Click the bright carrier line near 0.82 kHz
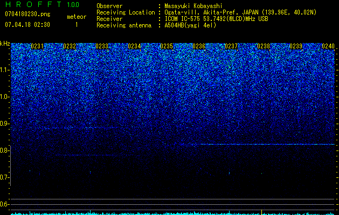The height and width of the screenshot is (215, 339). pyautogui.click(x=267, y=144)
